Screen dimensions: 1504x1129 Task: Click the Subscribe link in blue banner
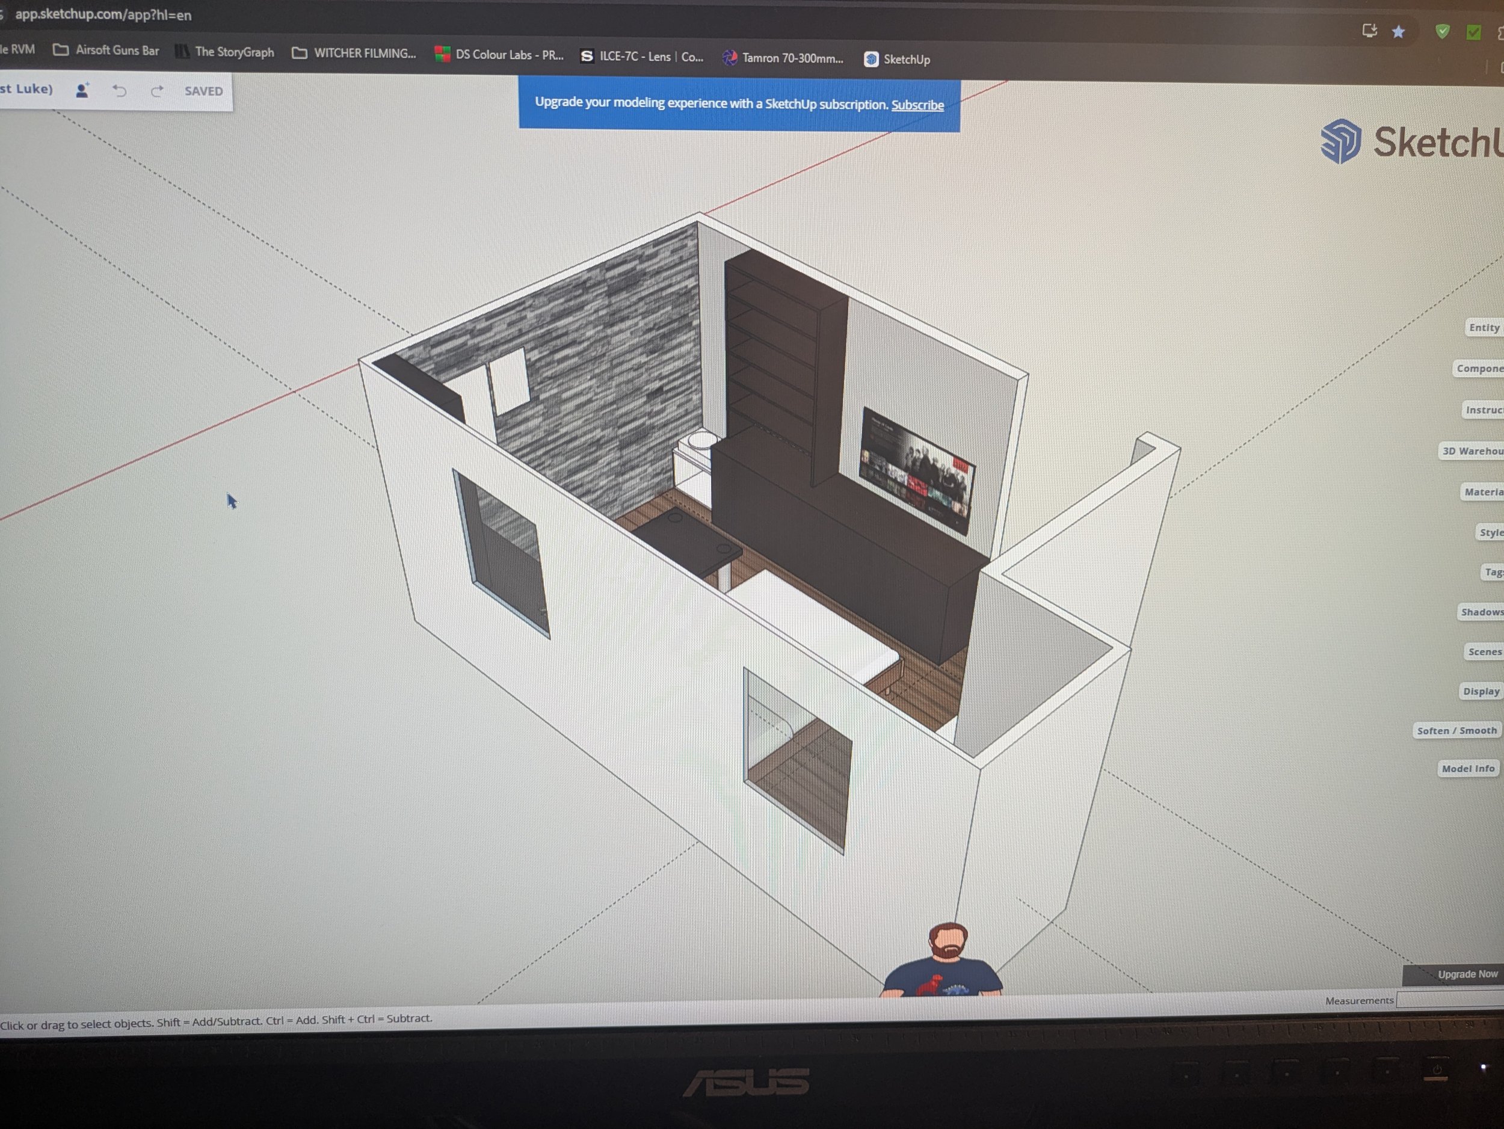point(917,105)
